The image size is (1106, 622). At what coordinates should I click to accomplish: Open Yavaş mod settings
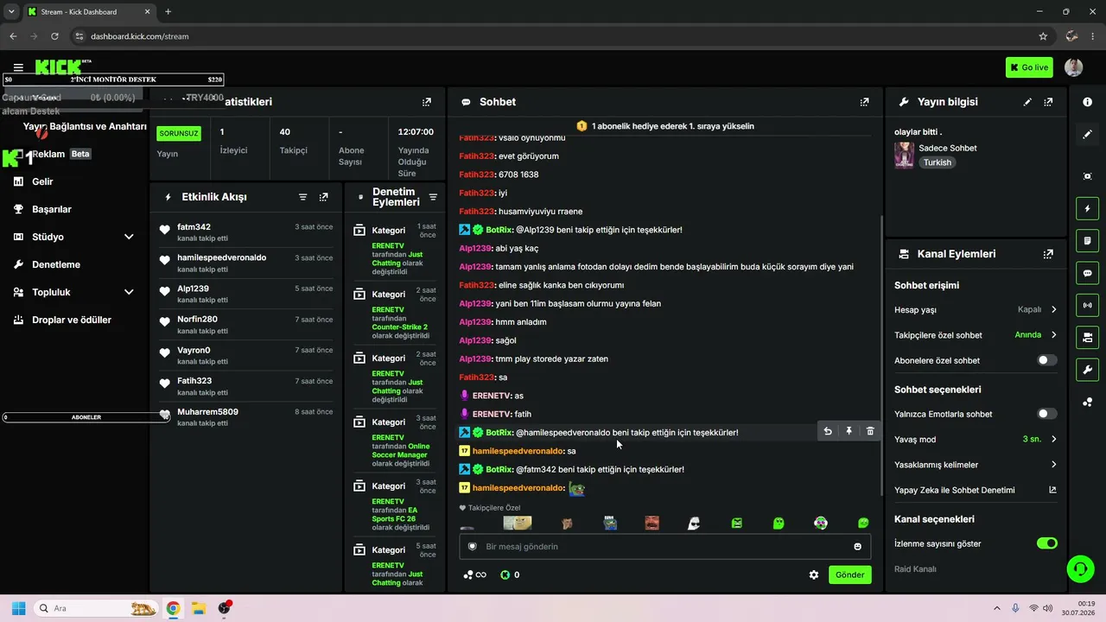tap(976, 439)
